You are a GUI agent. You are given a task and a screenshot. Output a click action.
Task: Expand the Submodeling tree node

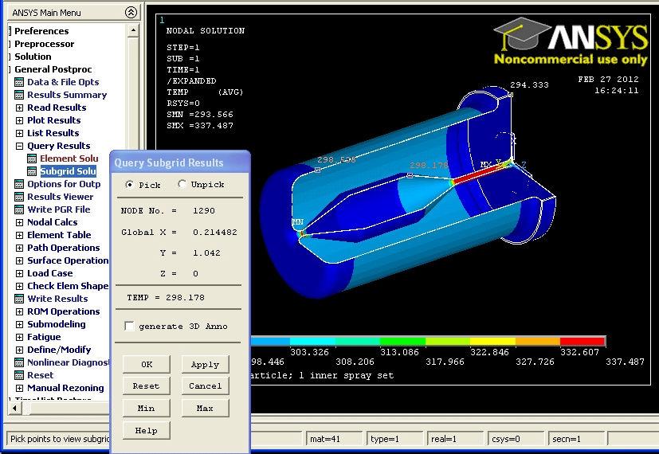[19, 325]
